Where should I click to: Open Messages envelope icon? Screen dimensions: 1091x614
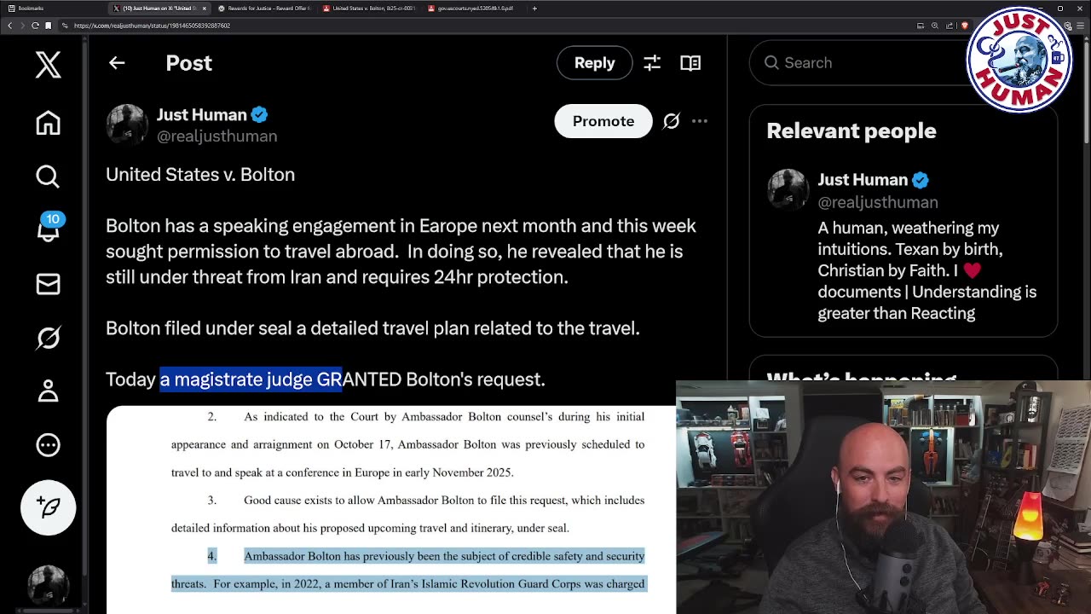(x=49, y=284)
